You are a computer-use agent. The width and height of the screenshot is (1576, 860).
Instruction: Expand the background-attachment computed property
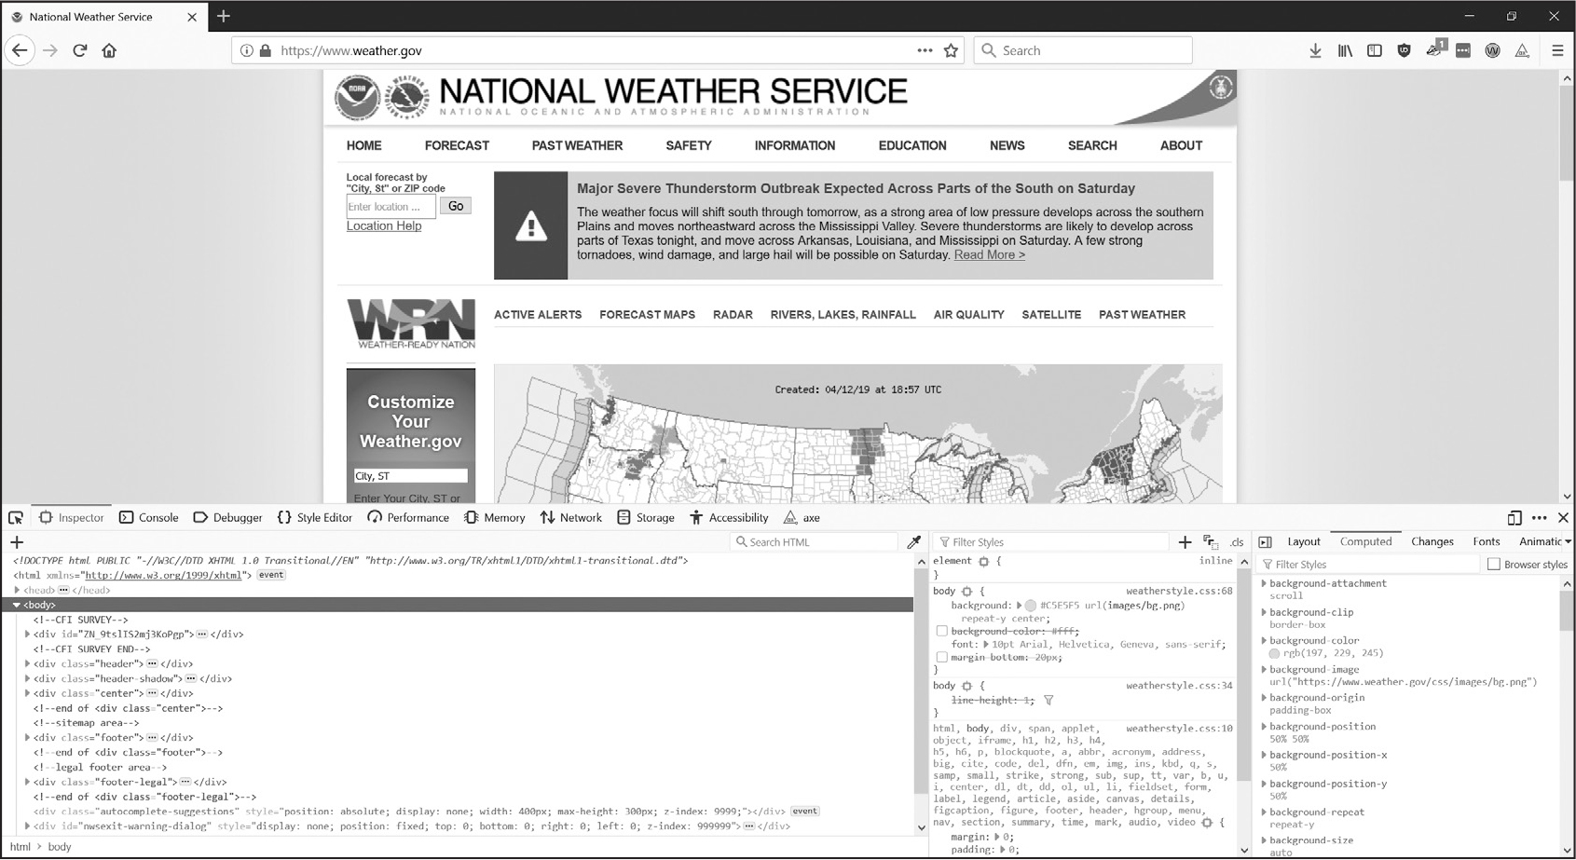1264,583
